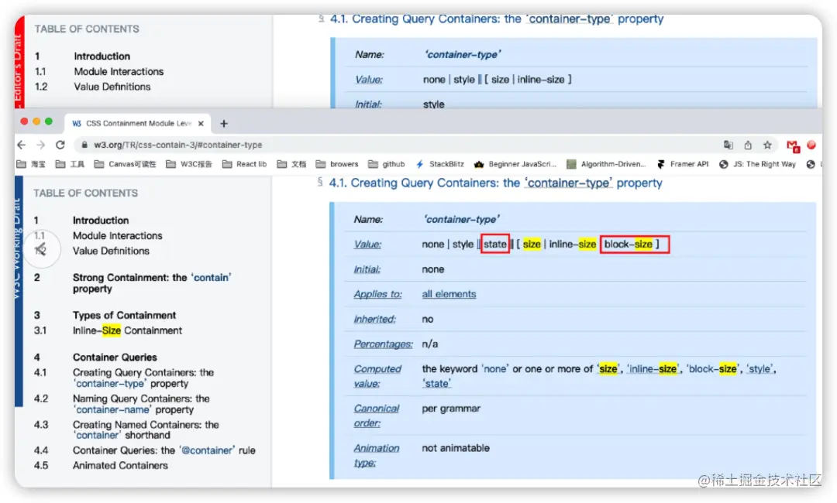Click 'container-type' link in back window heading
This screenshot has height=503, width=837.
569,19
